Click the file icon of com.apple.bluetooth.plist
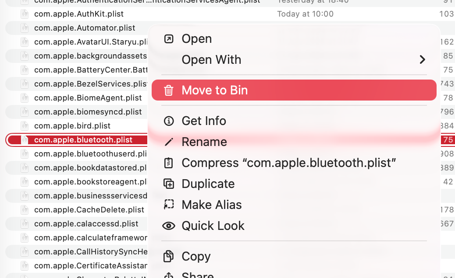This screenshot has height=278, width=455. pyautogui.click(x=25, y=140)
